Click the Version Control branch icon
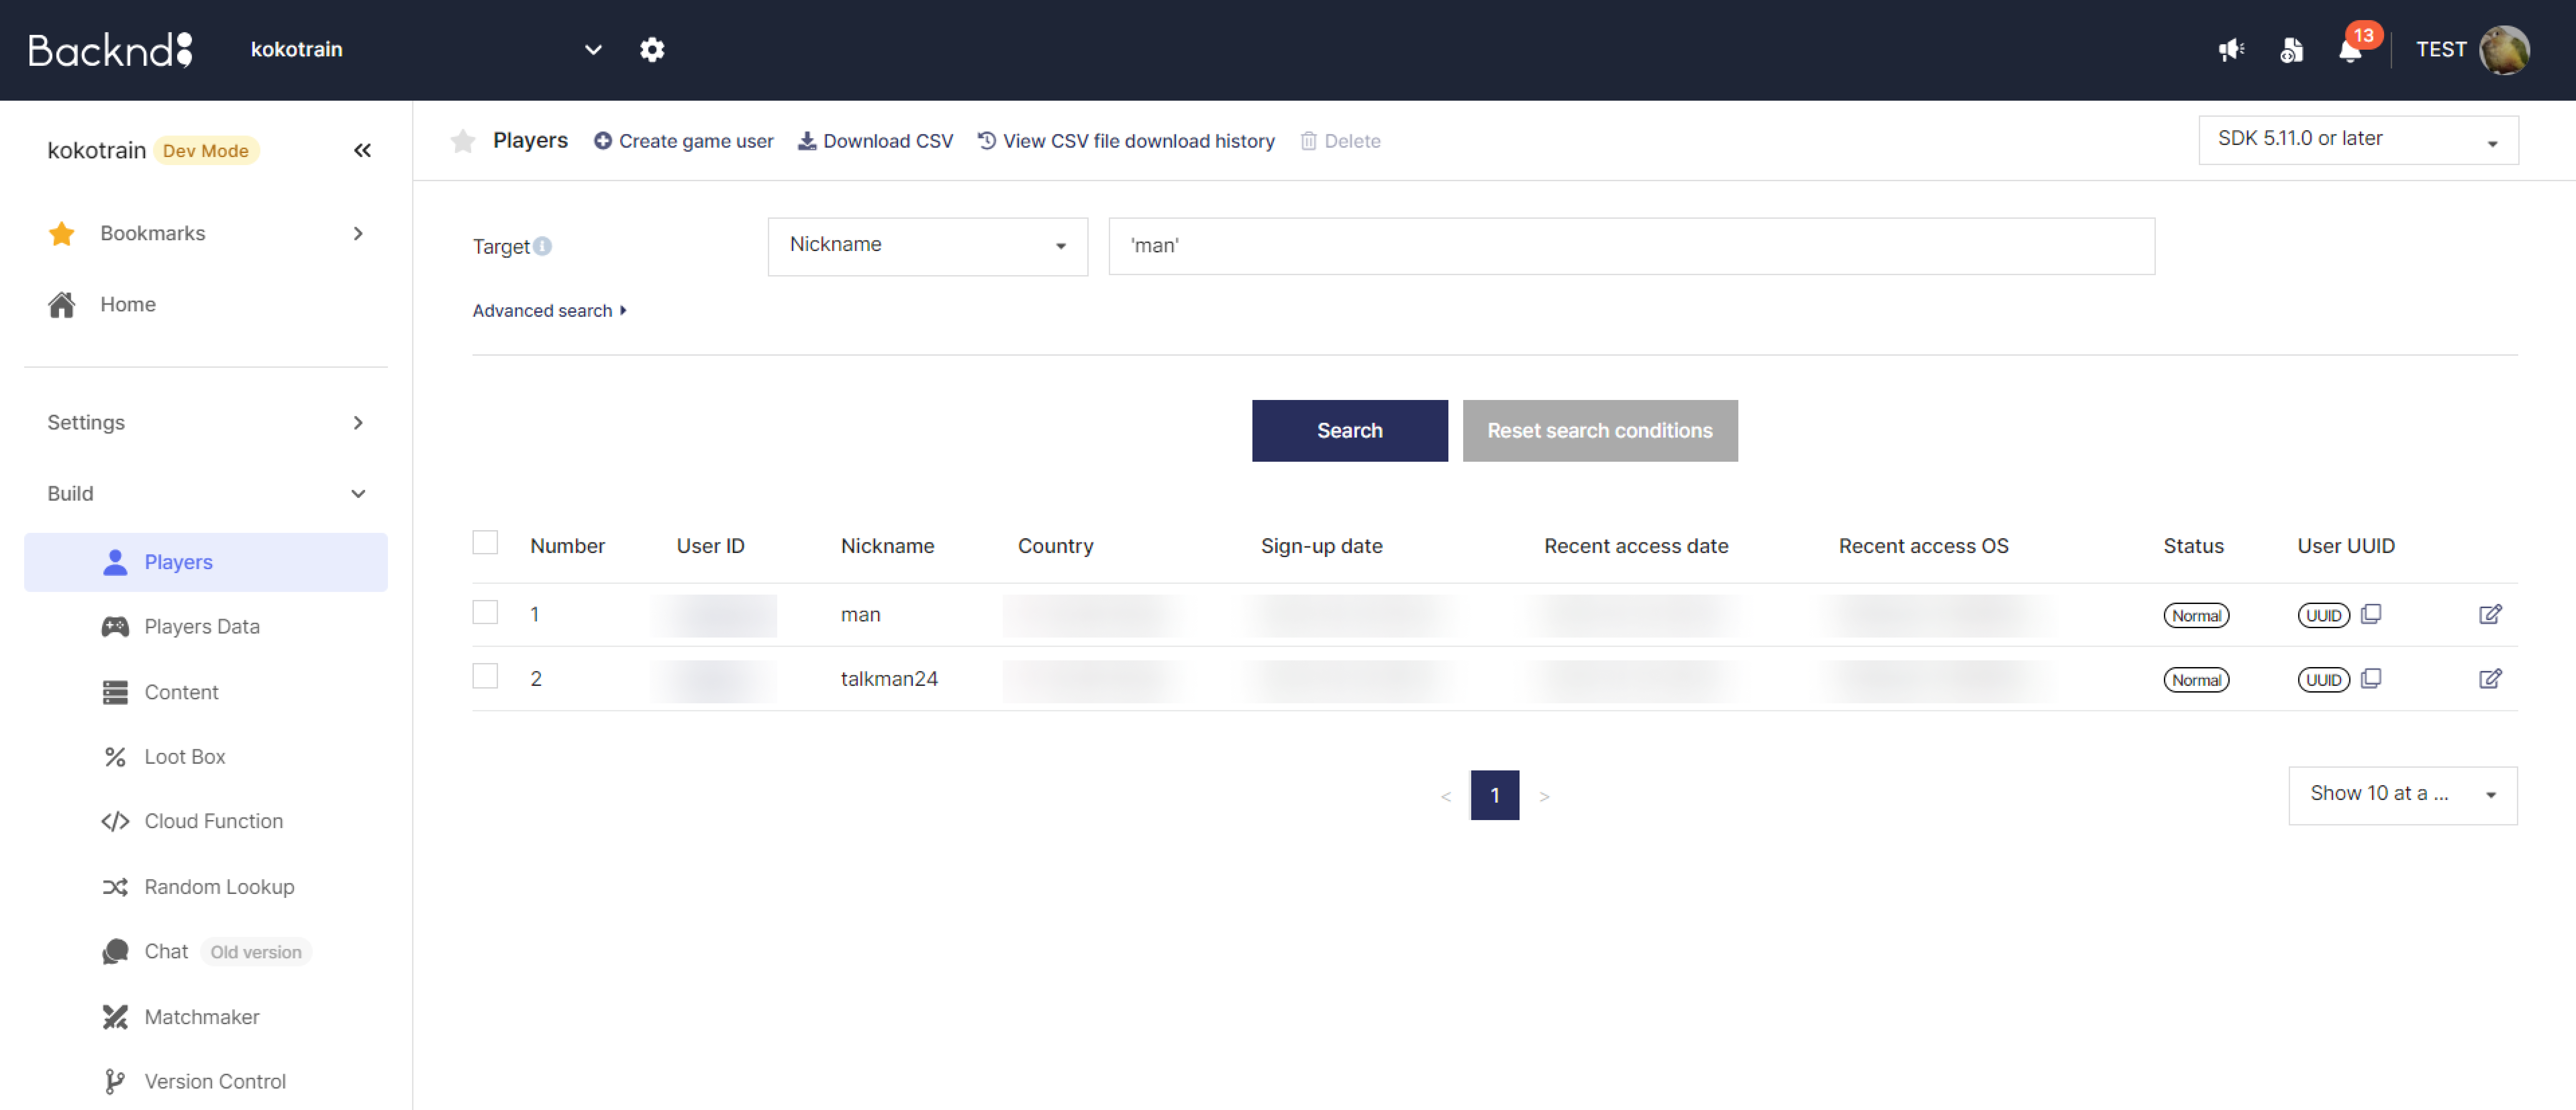This screenshot has height=1110, width=2576. (x=115, y=1081)
